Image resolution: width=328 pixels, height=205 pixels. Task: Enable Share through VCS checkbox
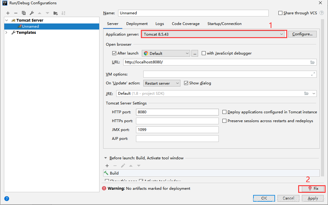coord(280,13)
